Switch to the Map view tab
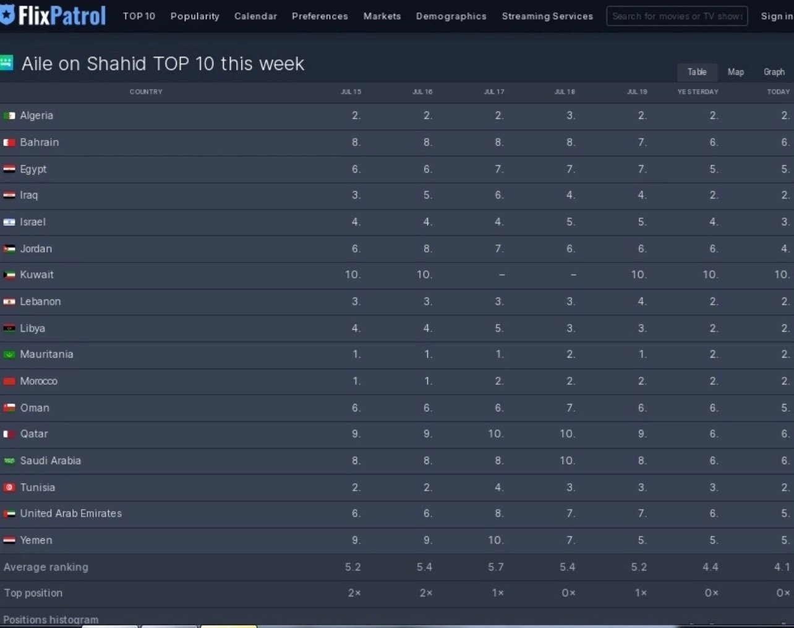 (x=736, y=72)
